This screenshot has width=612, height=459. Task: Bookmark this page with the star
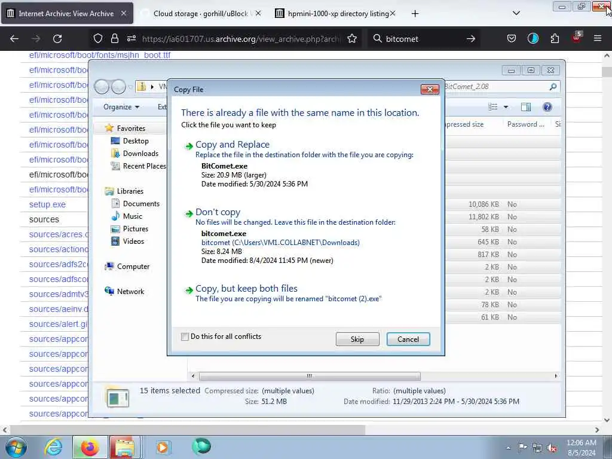352,38
